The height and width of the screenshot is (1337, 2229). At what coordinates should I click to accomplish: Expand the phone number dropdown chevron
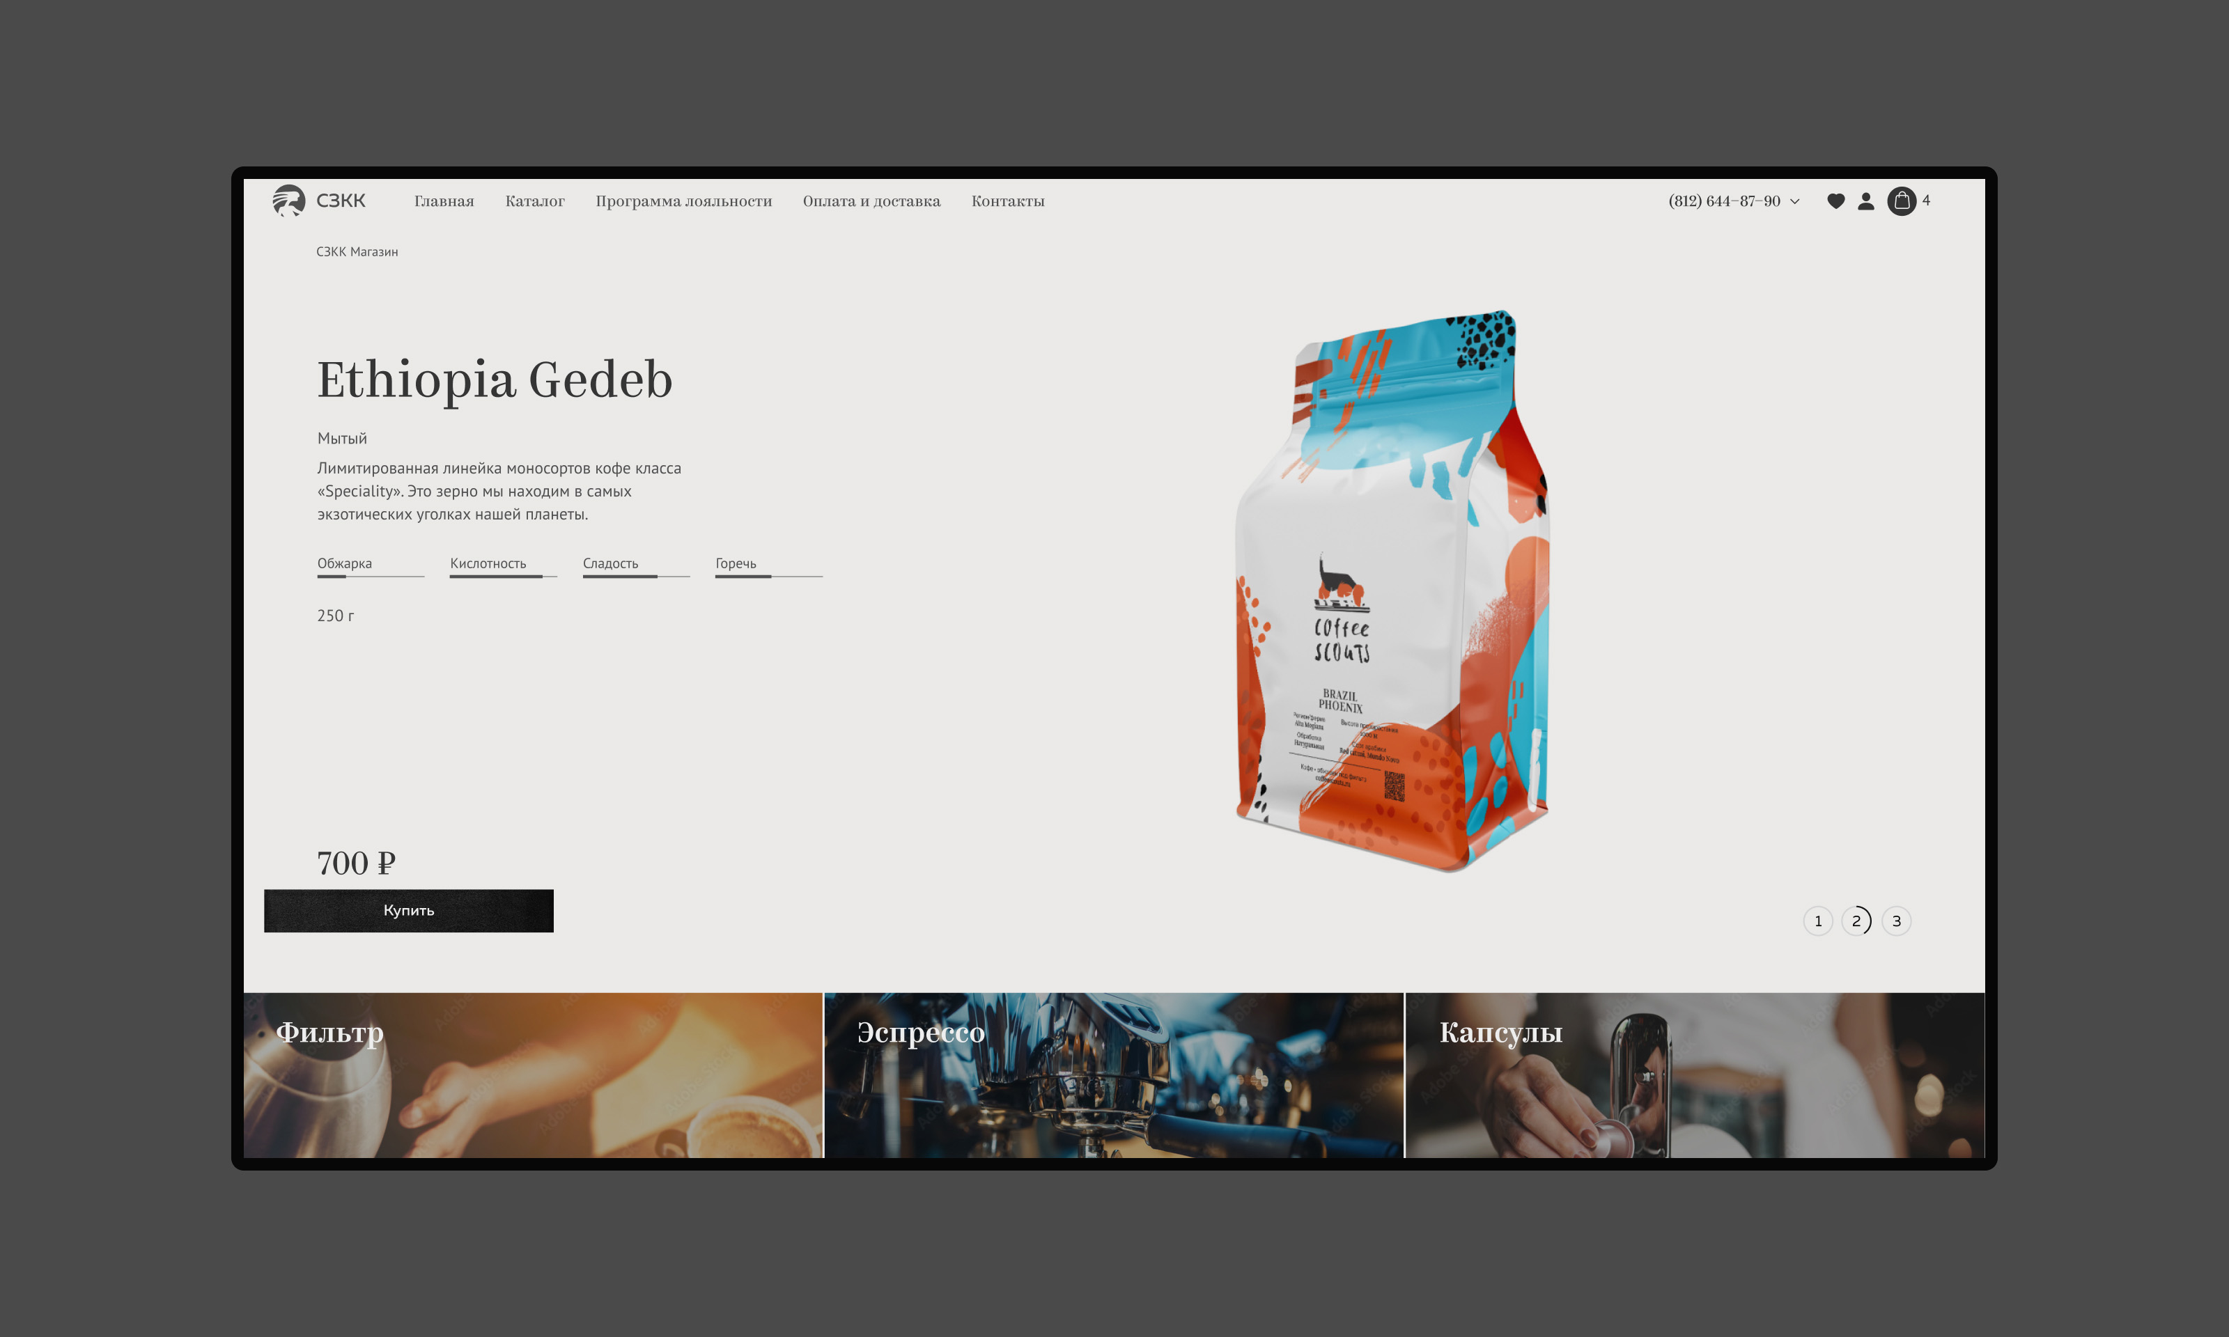point(1795,202)
